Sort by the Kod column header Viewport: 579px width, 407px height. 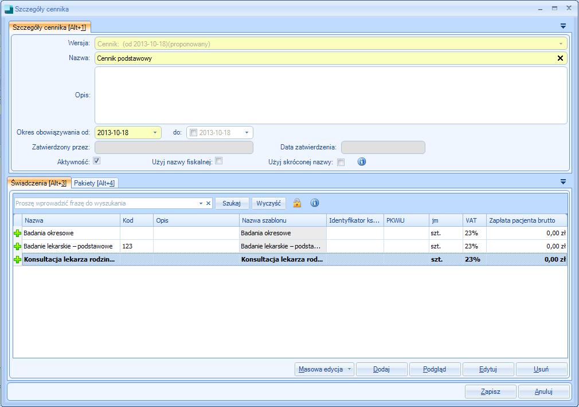[x=136, y=220]
